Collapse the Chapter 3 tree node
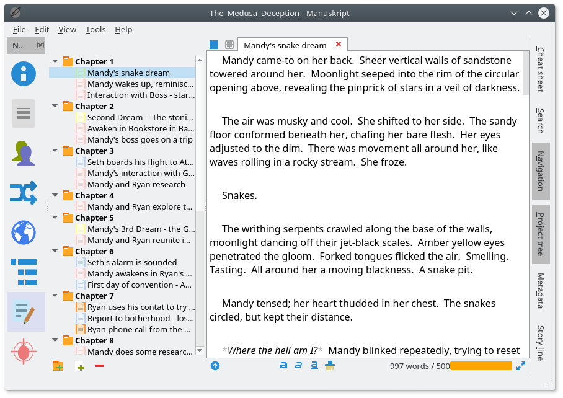 [55, 151]
